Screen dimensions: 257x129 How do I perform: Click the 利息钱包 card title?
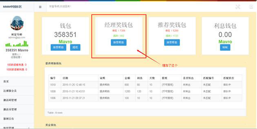click(x=225, y=26)
